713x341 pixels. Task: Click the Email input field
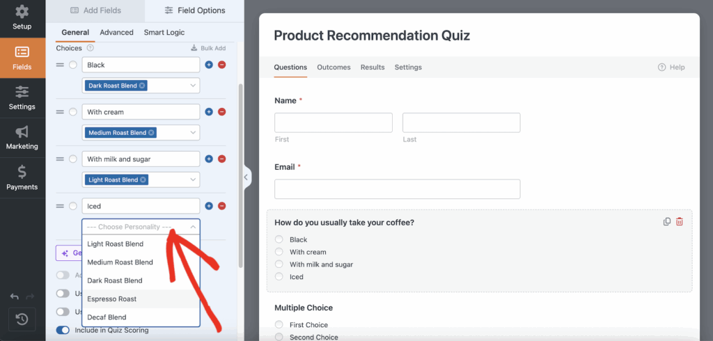pos(397,189)
